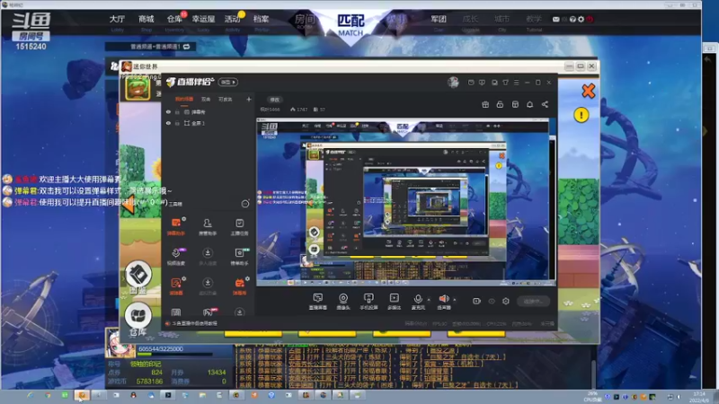
Task: Switch to the third scene tab in companion
Action: [226, 99]
